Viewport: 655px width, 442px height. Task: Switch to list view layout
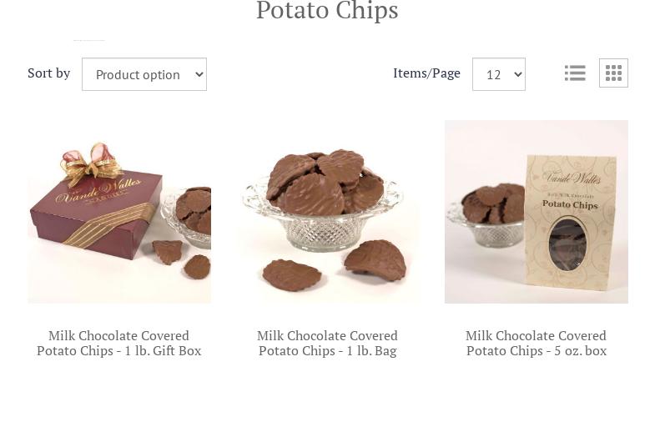[575, 73]
